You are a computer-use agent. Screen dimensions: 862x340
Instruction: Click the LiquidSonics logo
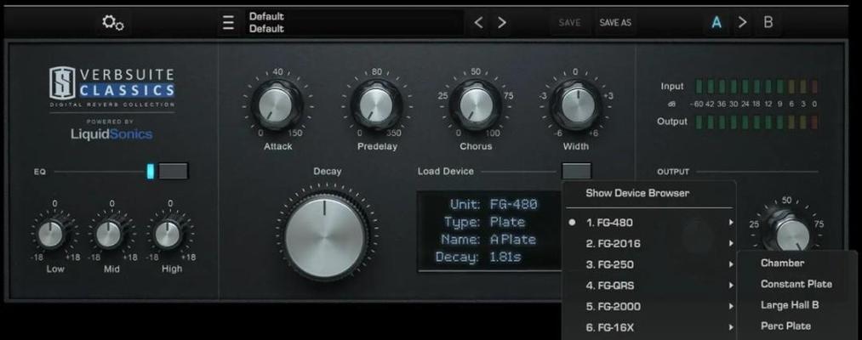pos(111,134)
